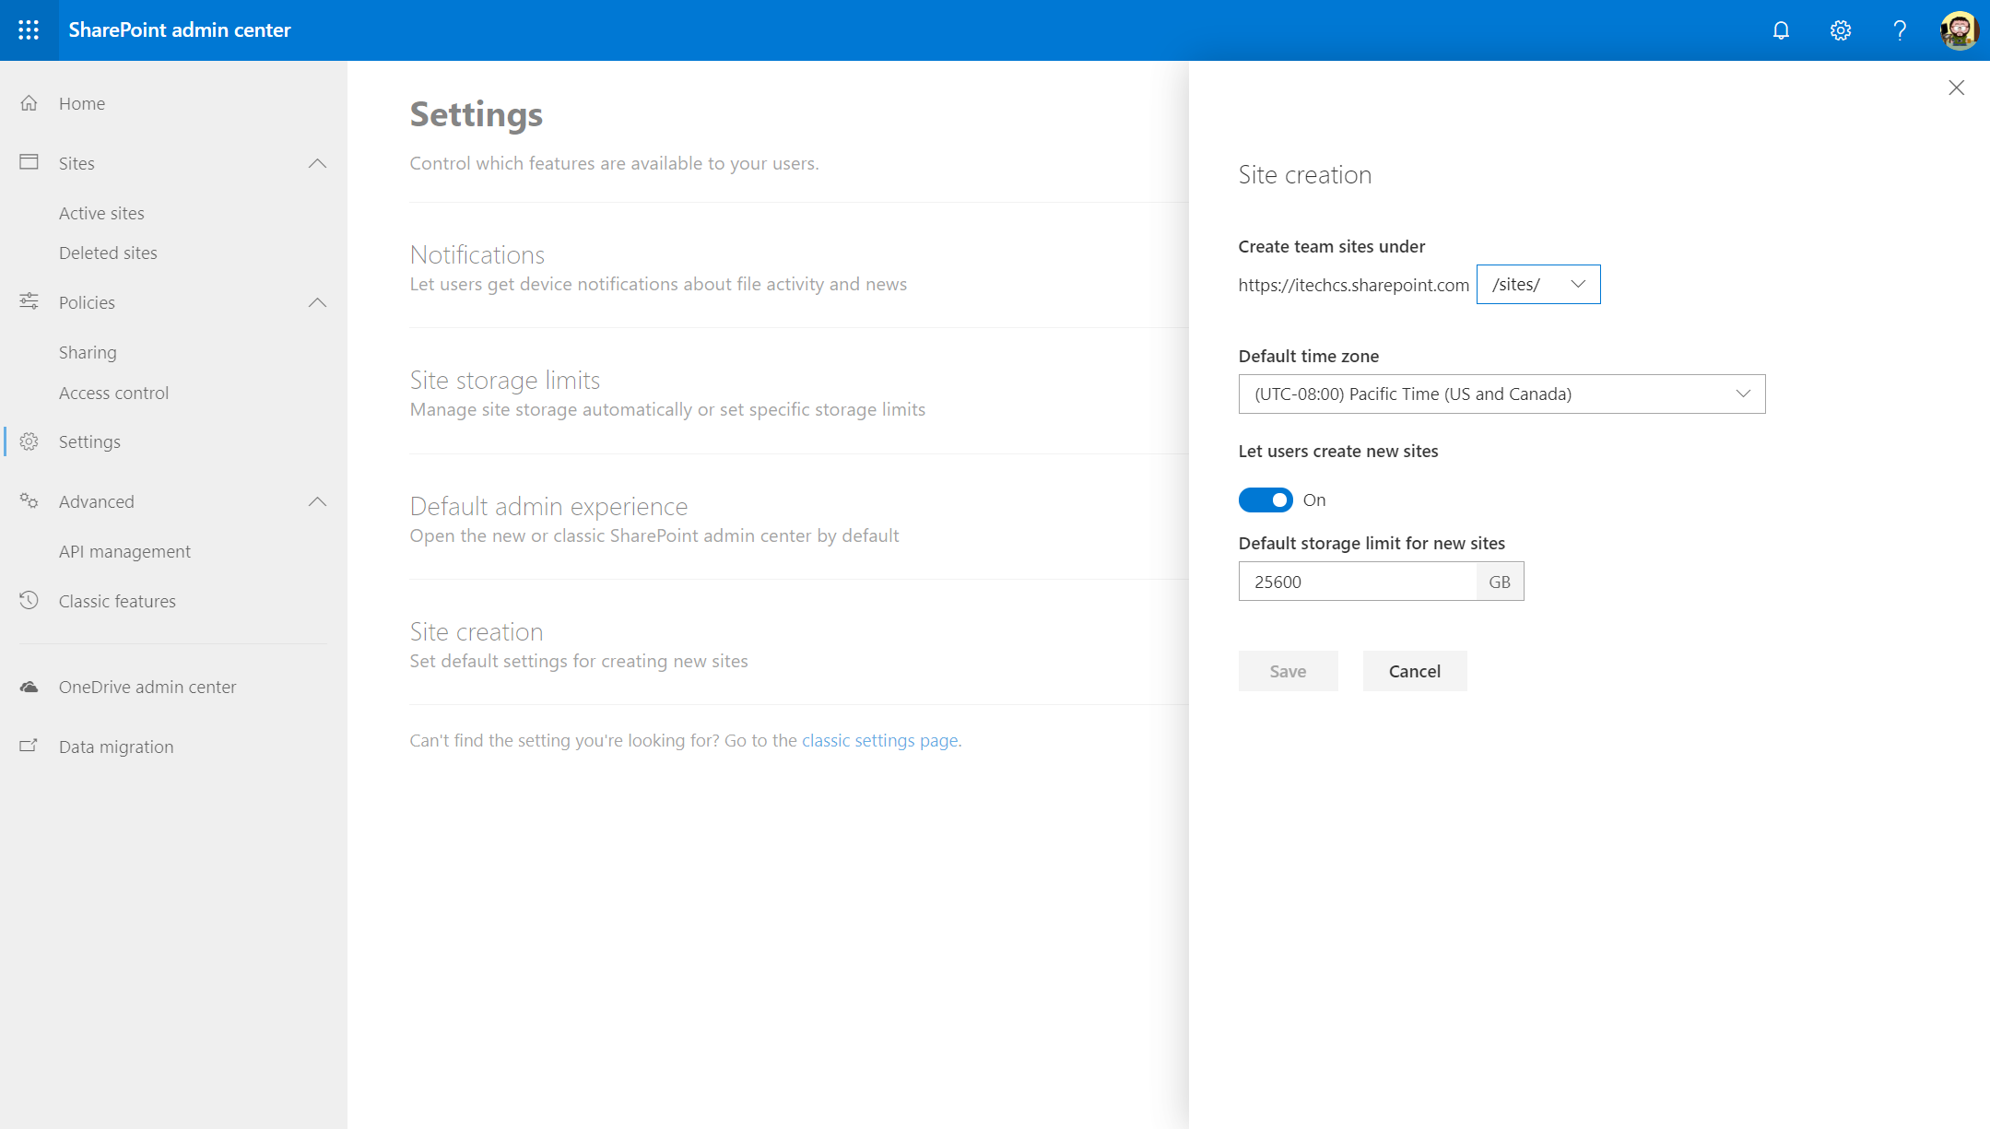Click the Home icon in the sidebar
This screenshot has width=1990, height=1129.
point(29,103)
